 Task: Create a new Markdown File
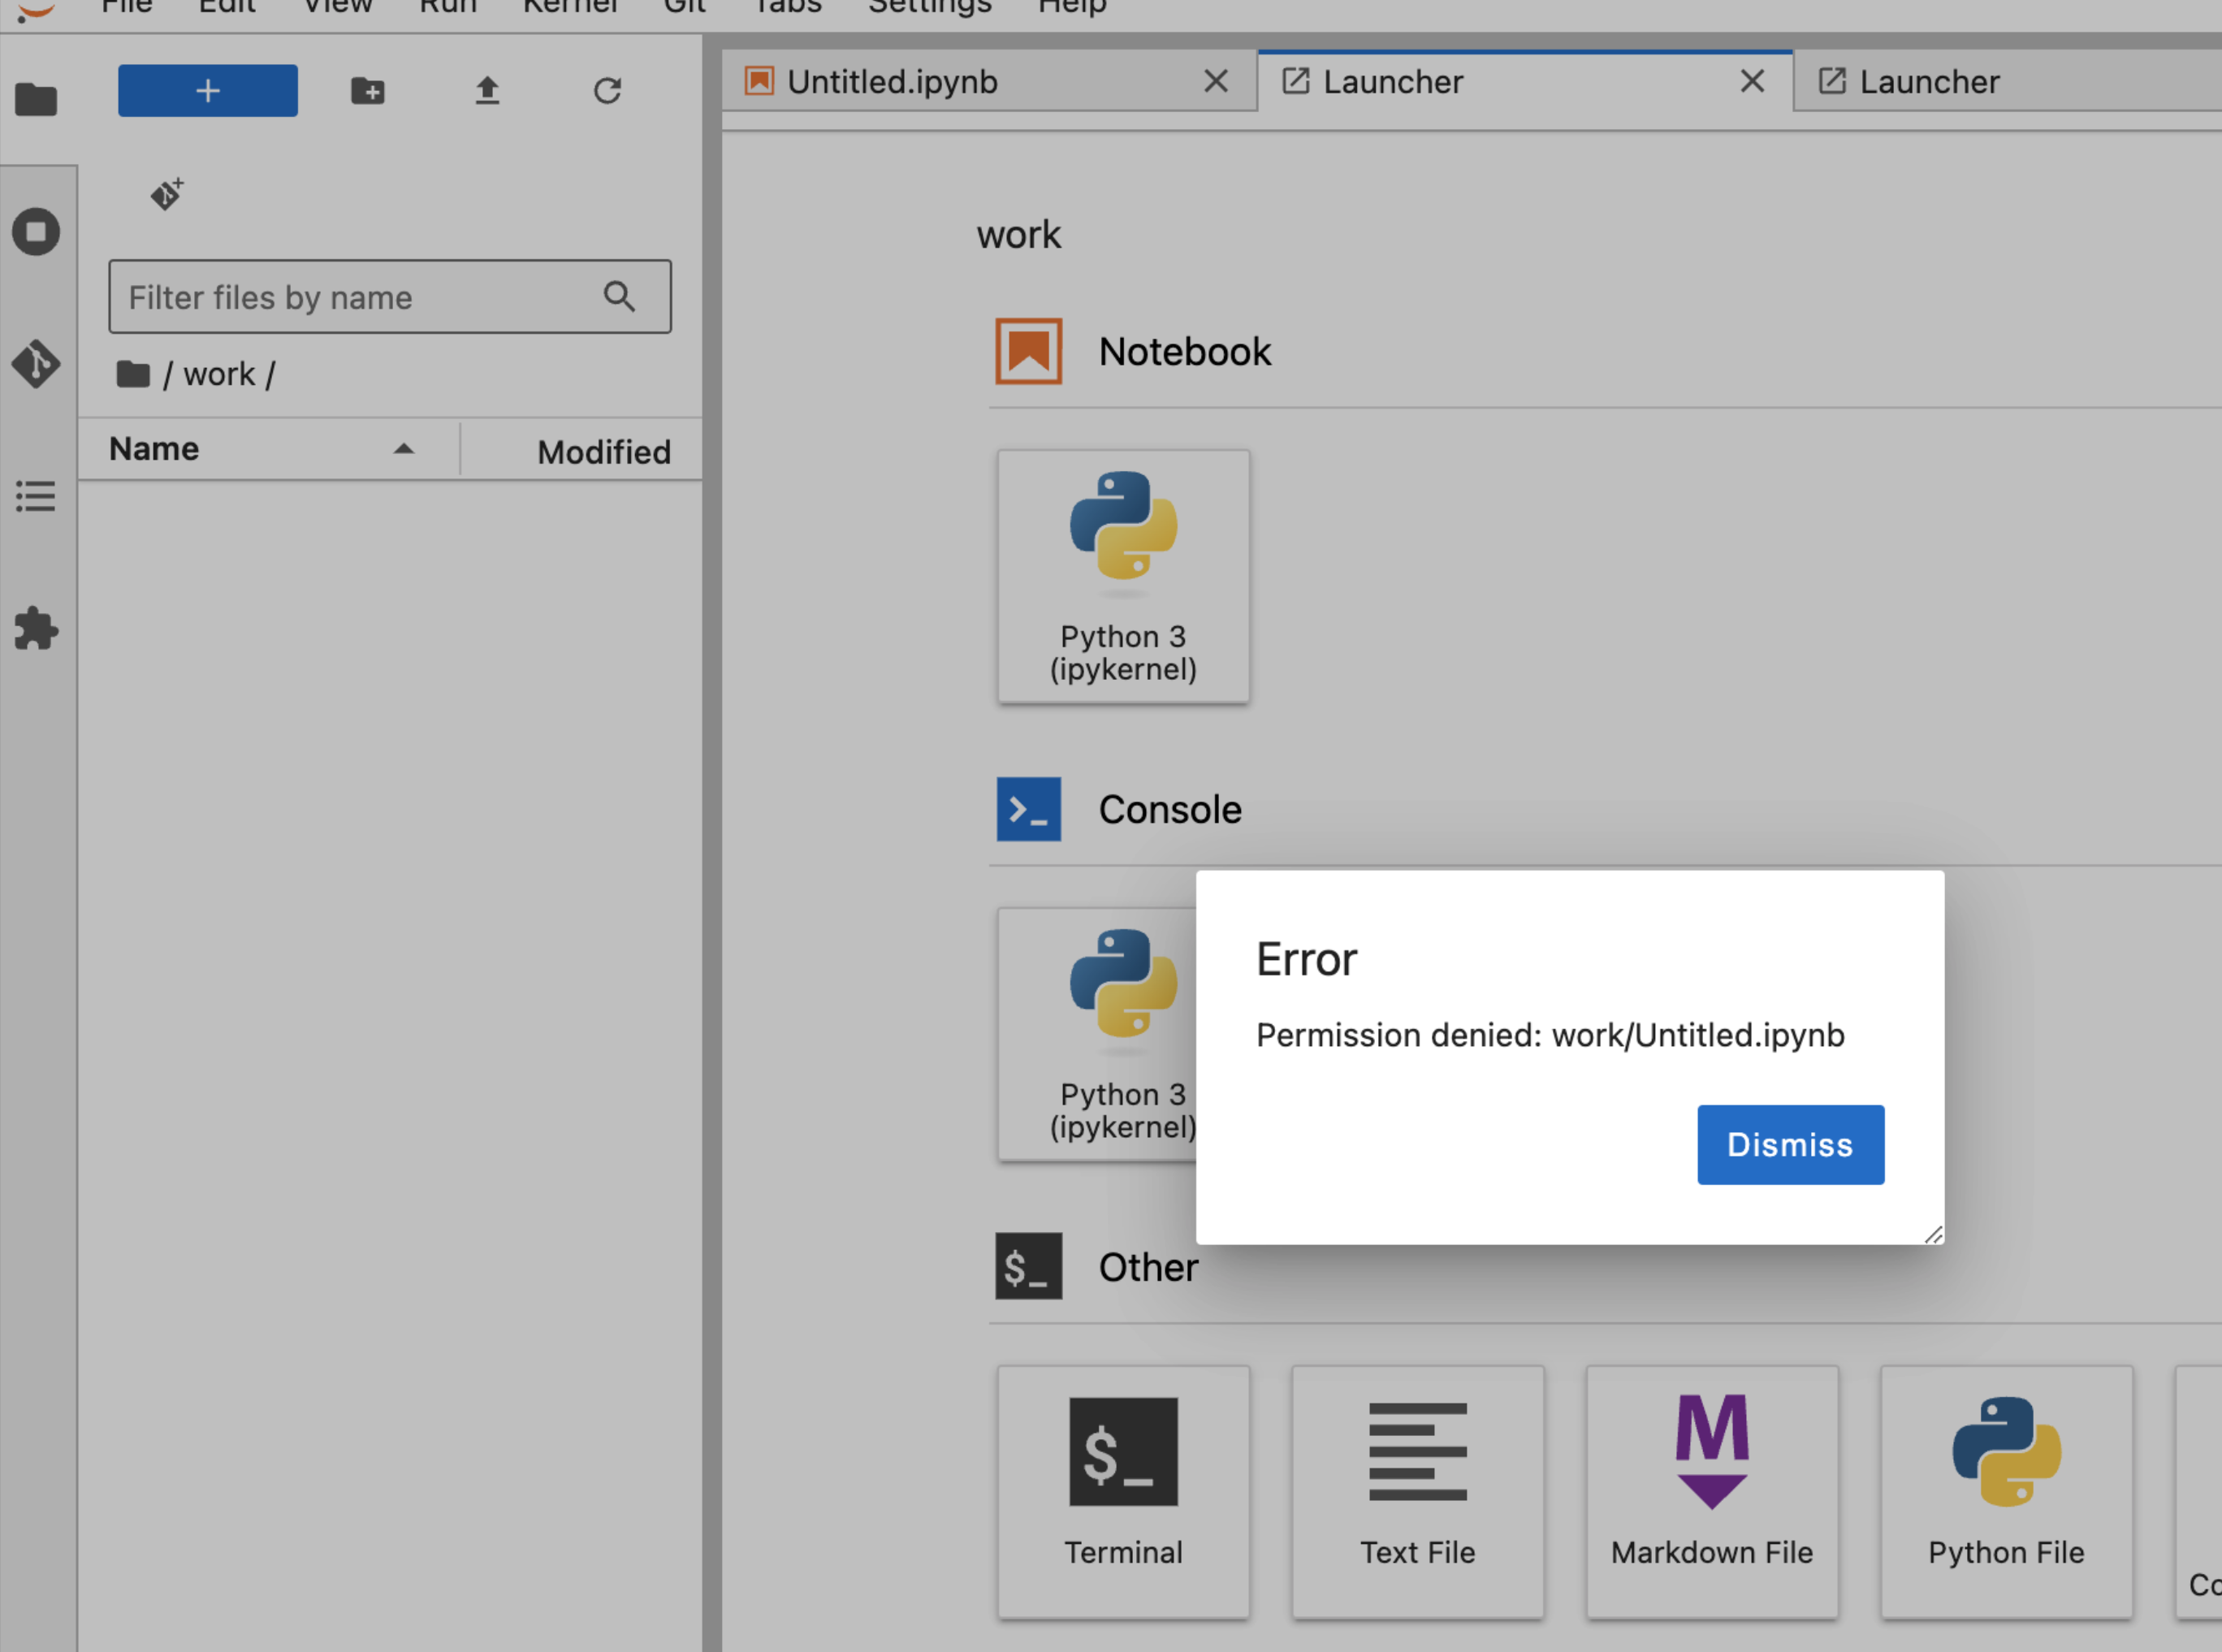(1711, 1490)
